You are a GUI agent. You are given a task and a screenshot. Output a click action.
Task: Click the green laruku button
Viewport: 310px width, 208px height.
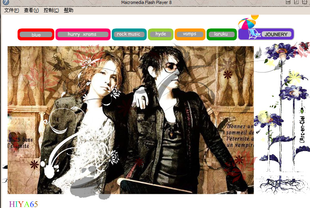pos(222,34)
